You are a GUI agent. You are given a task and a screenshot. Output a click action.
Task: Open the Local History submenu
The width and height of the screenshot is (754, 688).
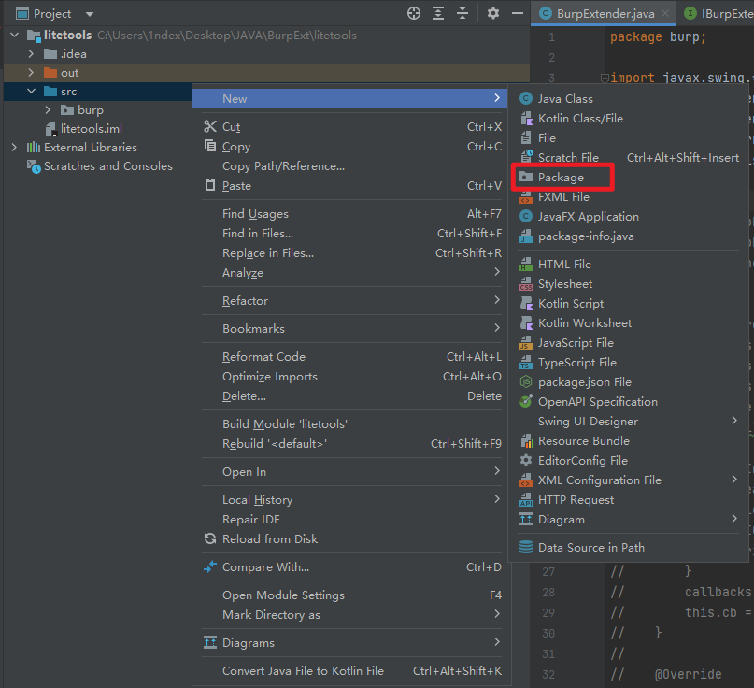coord(352,500)
